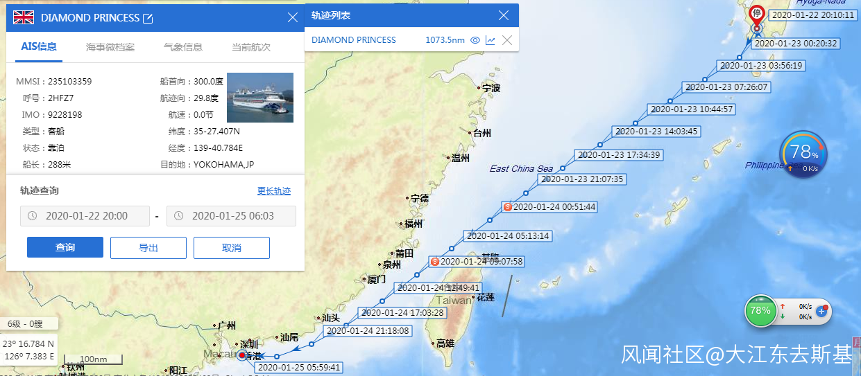Click the red stop marker at track end

[757, 14]
